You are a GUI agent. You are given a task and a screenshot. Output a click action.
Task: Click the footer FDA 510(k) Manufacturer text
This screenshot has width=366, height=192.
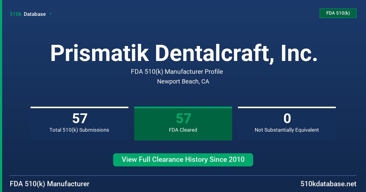50,184
